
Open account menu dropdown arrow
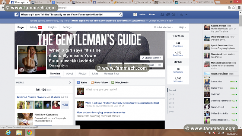pyautogui.click(x=187, y=15)
